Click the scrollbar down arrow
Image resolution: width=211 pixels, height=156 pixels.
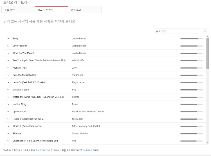(208, 143)
